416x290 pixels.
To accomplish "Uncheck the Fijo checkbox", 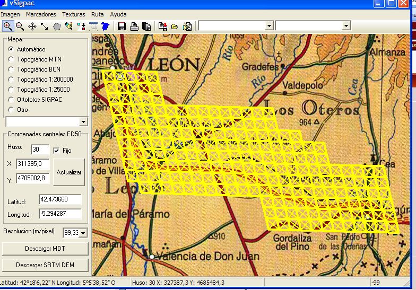I will click(x=57, y=151).
